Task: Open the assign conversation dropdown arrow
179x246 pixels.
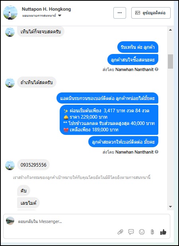Action: 60,15
